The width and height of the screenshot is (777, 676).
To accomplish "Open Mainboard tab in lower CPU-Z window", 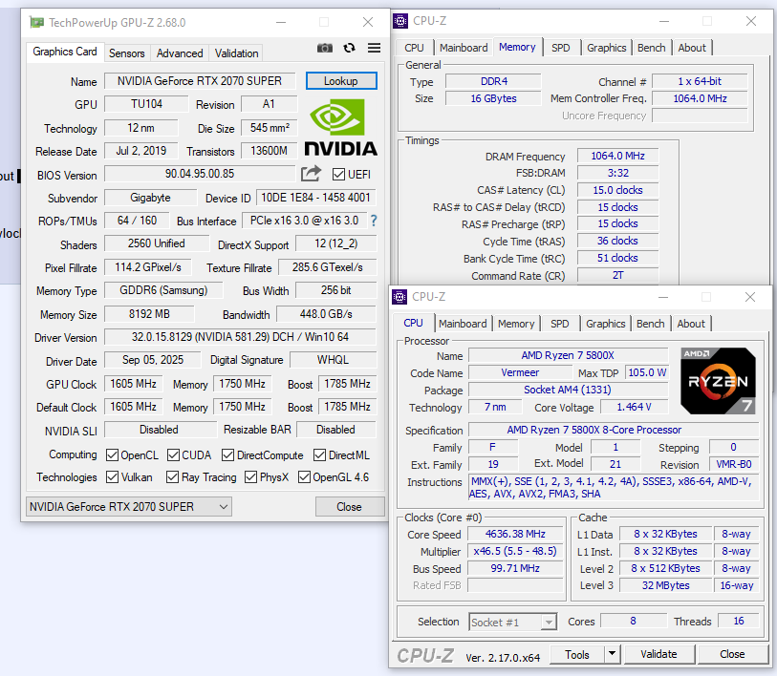I will (463, 324).
